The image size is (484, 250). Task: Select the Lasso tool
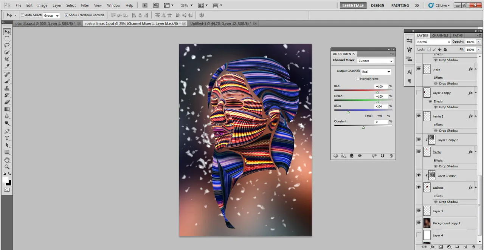coord(7,45)
